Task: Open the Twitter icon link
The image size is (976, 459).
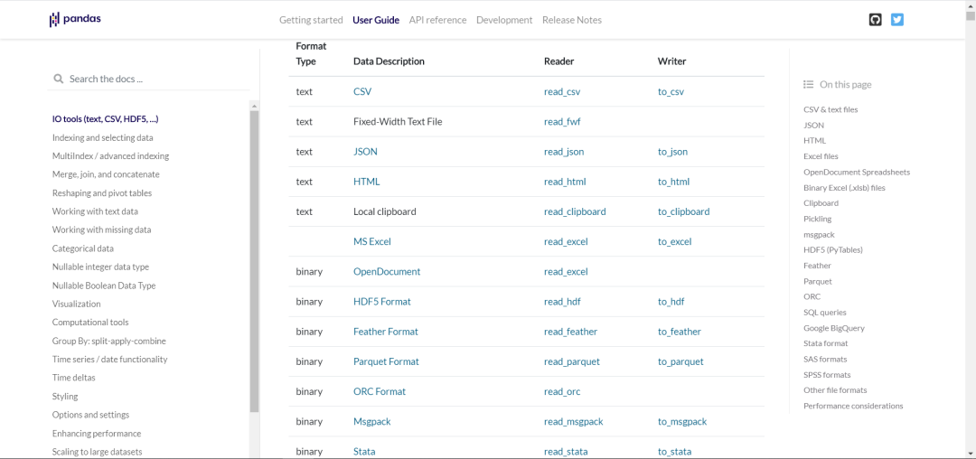Action: [897, 20]
